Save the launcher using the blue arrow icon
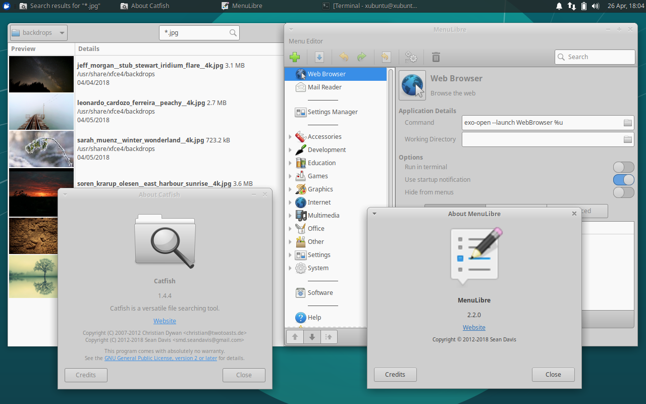Image resolution: width=646 pixels, height=404 pixels. click(x=319, y=57)
